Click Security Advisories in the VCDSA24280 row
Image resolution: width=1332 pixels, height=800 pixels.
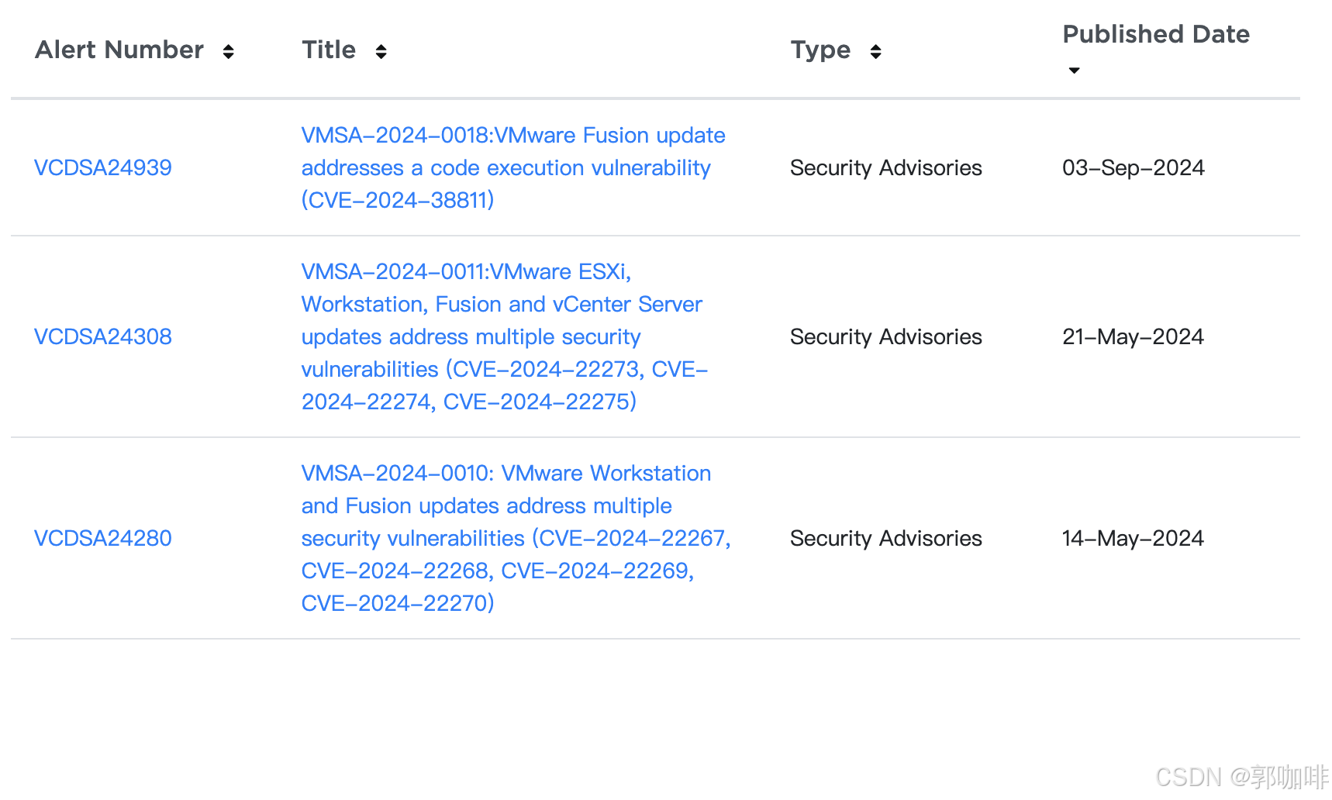tap(885, 539)
